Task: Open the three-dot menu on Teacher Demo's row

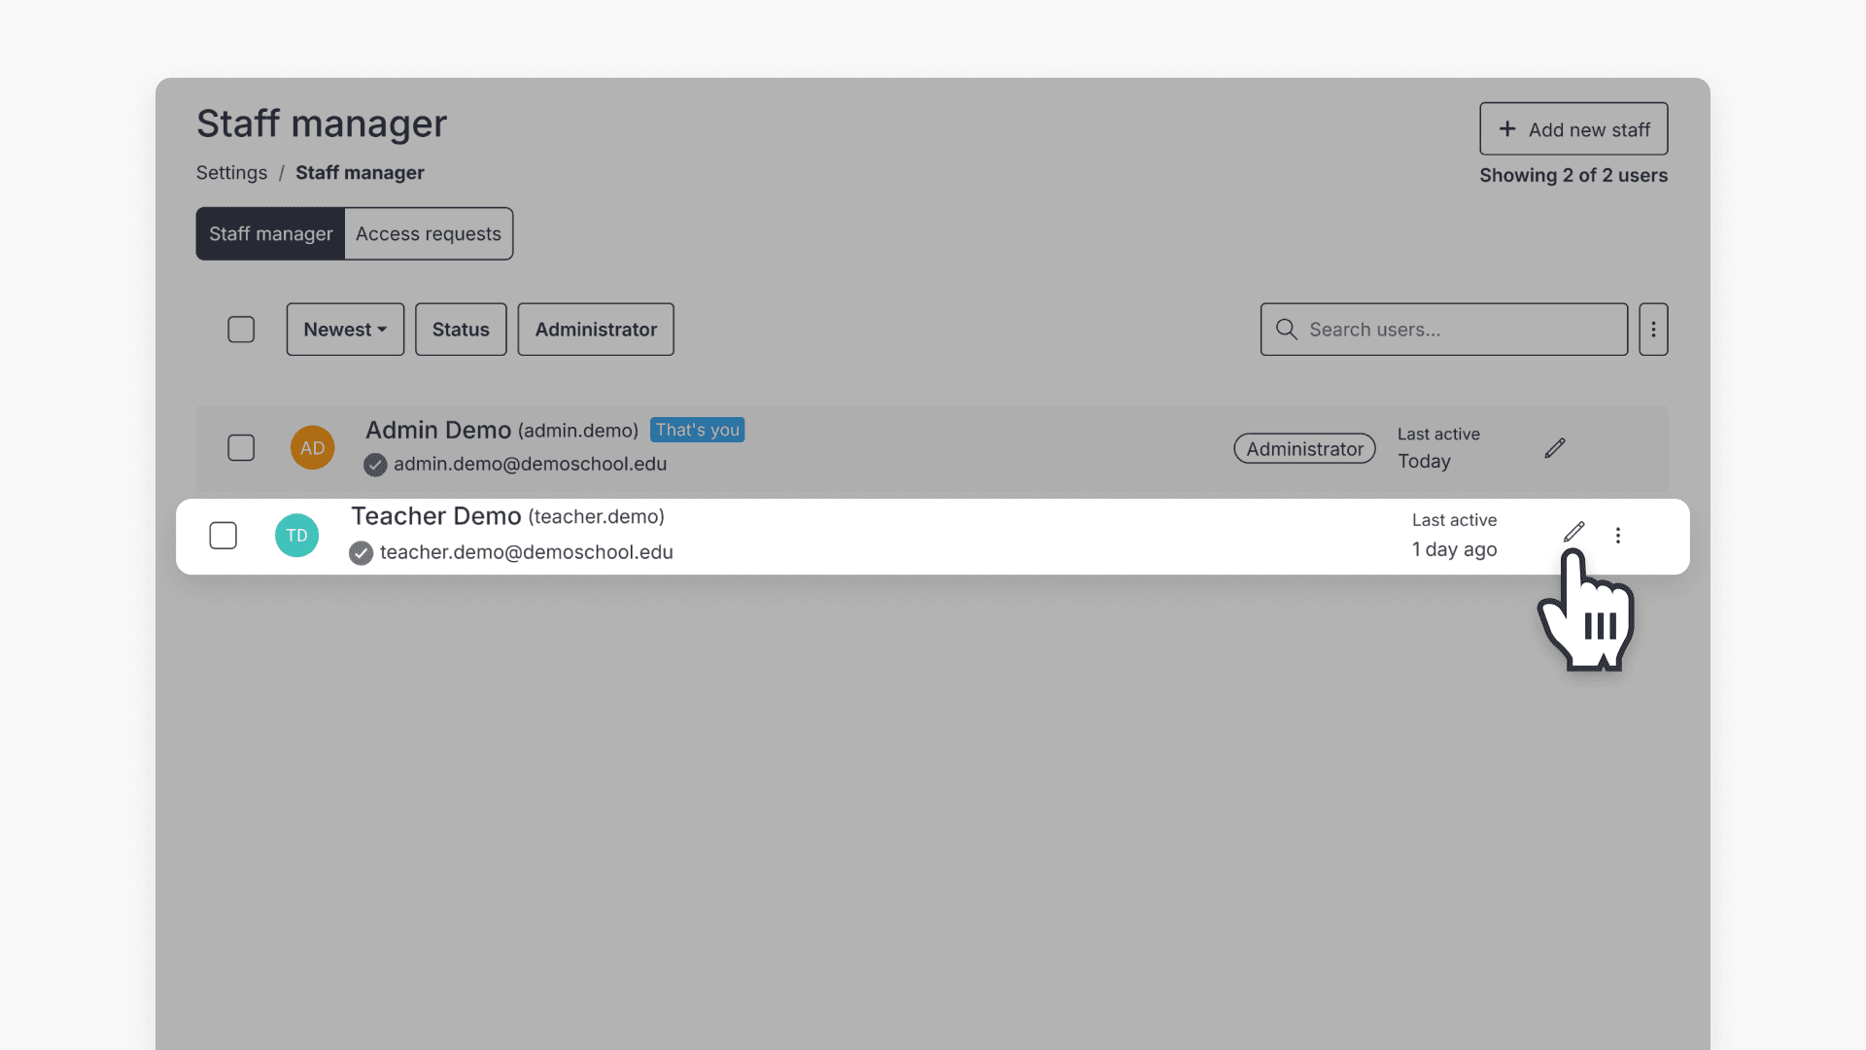Action: [1617, 535]
